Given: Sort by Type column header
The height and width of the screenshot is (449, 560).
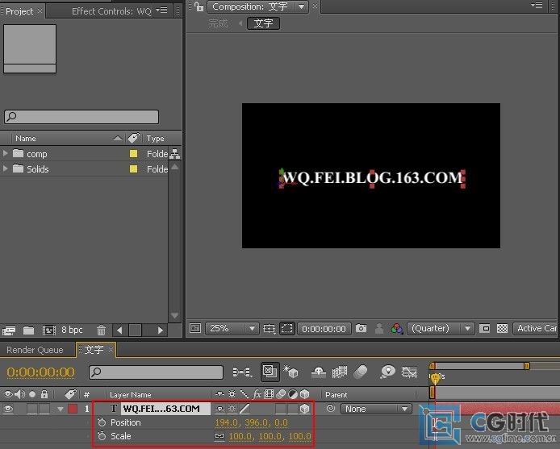Looking at the screenshot, I should tap(156, 138).
